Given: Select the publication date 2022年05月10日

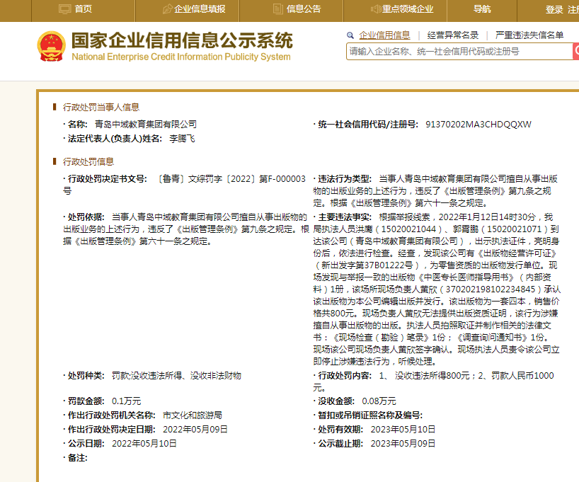Looking at the screenshot, I should coord(144,443).
